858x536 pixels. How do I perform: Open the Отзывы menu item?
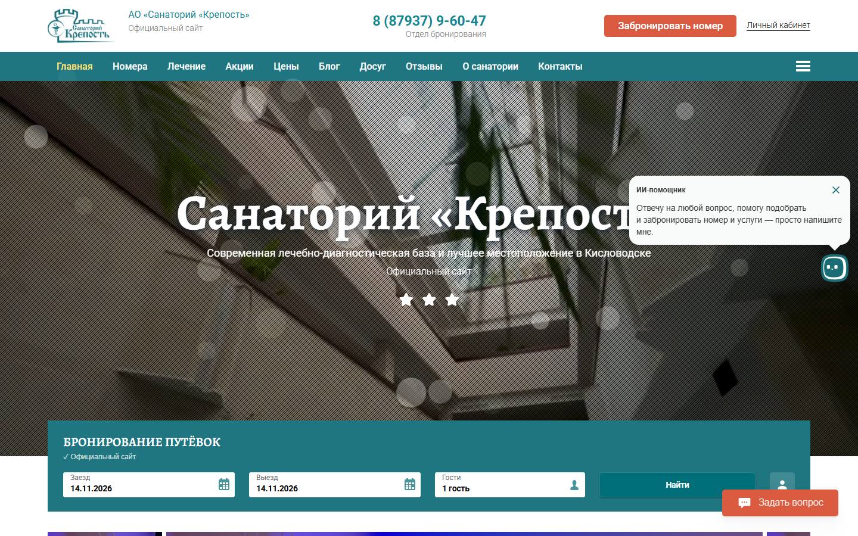[x=424, y=66]
